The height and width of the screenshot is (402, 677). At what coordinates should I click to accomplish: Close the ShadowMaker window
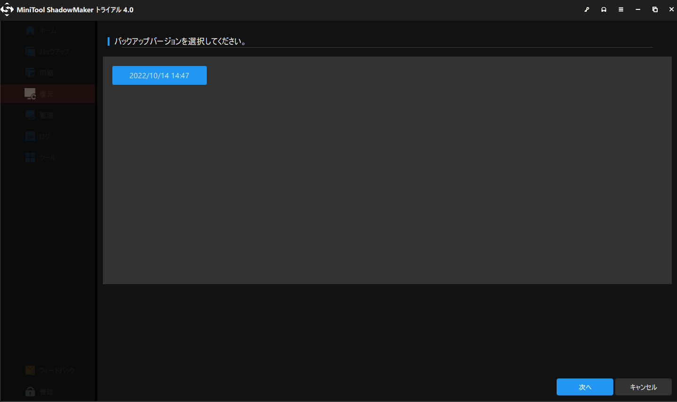(671, 9)
